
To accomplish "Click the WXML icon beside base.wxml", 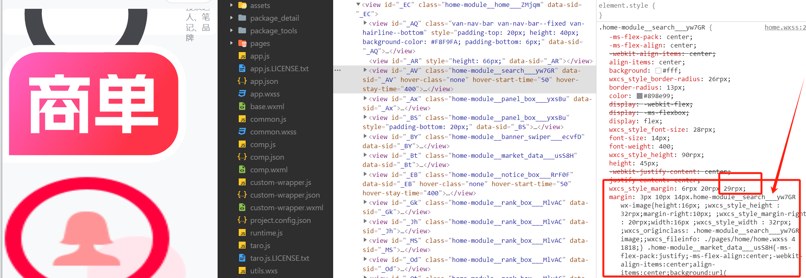I will [x=242, y=106].
